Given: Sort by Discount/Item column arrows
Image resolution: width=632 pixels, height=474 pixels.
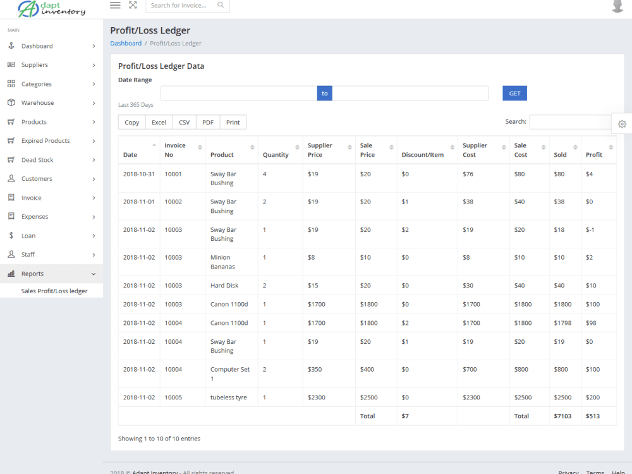Looking at the screenshot, I should coord(453,147).
